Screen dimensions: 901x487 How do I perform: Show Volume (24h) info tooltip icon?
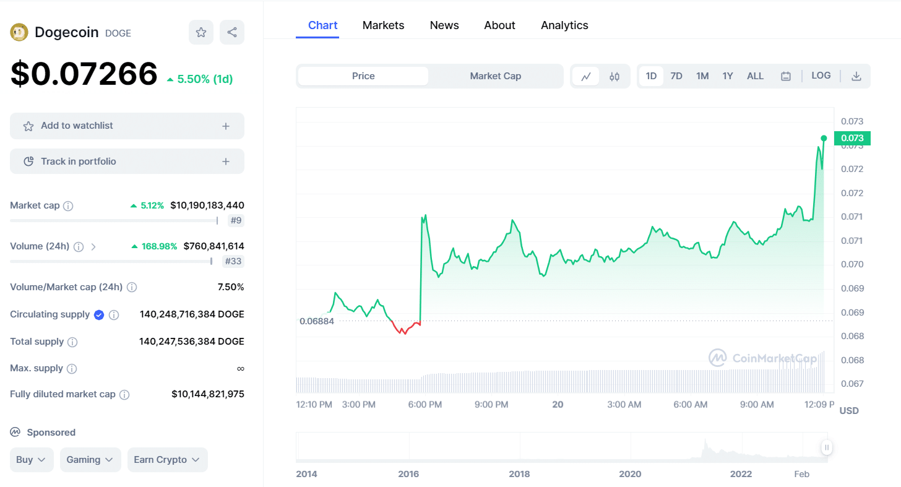79,246
